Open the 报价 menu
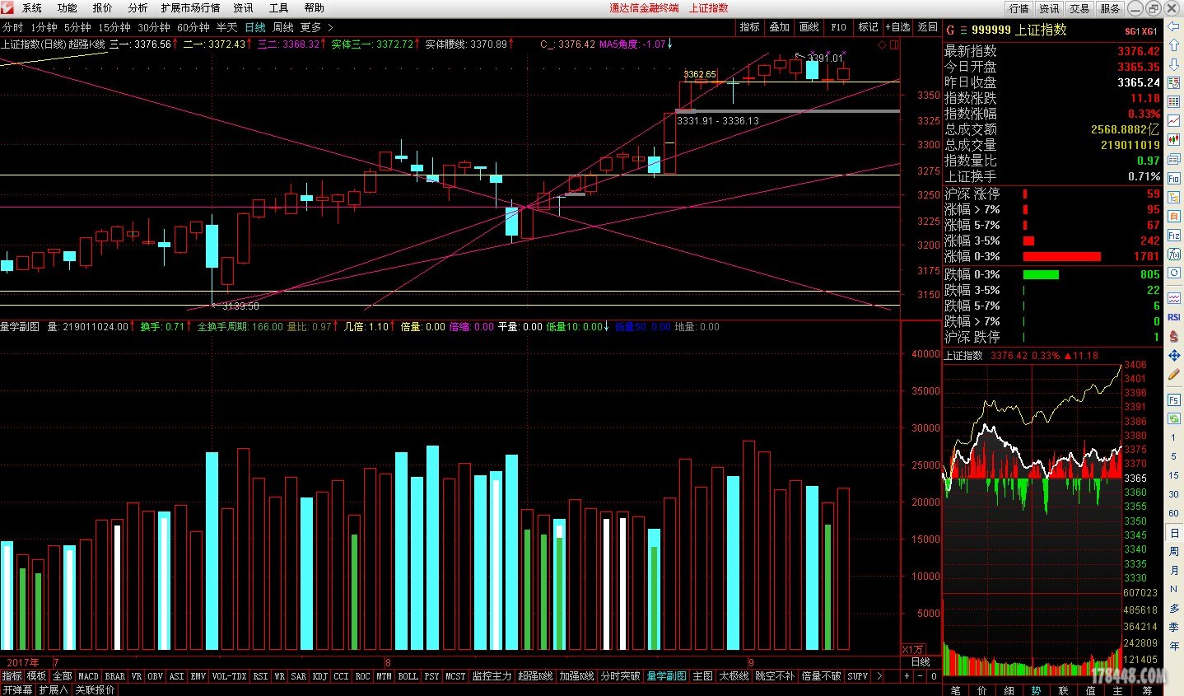Viewport: 1184px width, 696px height. click(103, 7)
